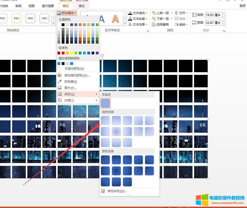This screenshot has height=208, width=247.
Task: Click the eyedropper 取色器 icon
Action: point(60,82)
